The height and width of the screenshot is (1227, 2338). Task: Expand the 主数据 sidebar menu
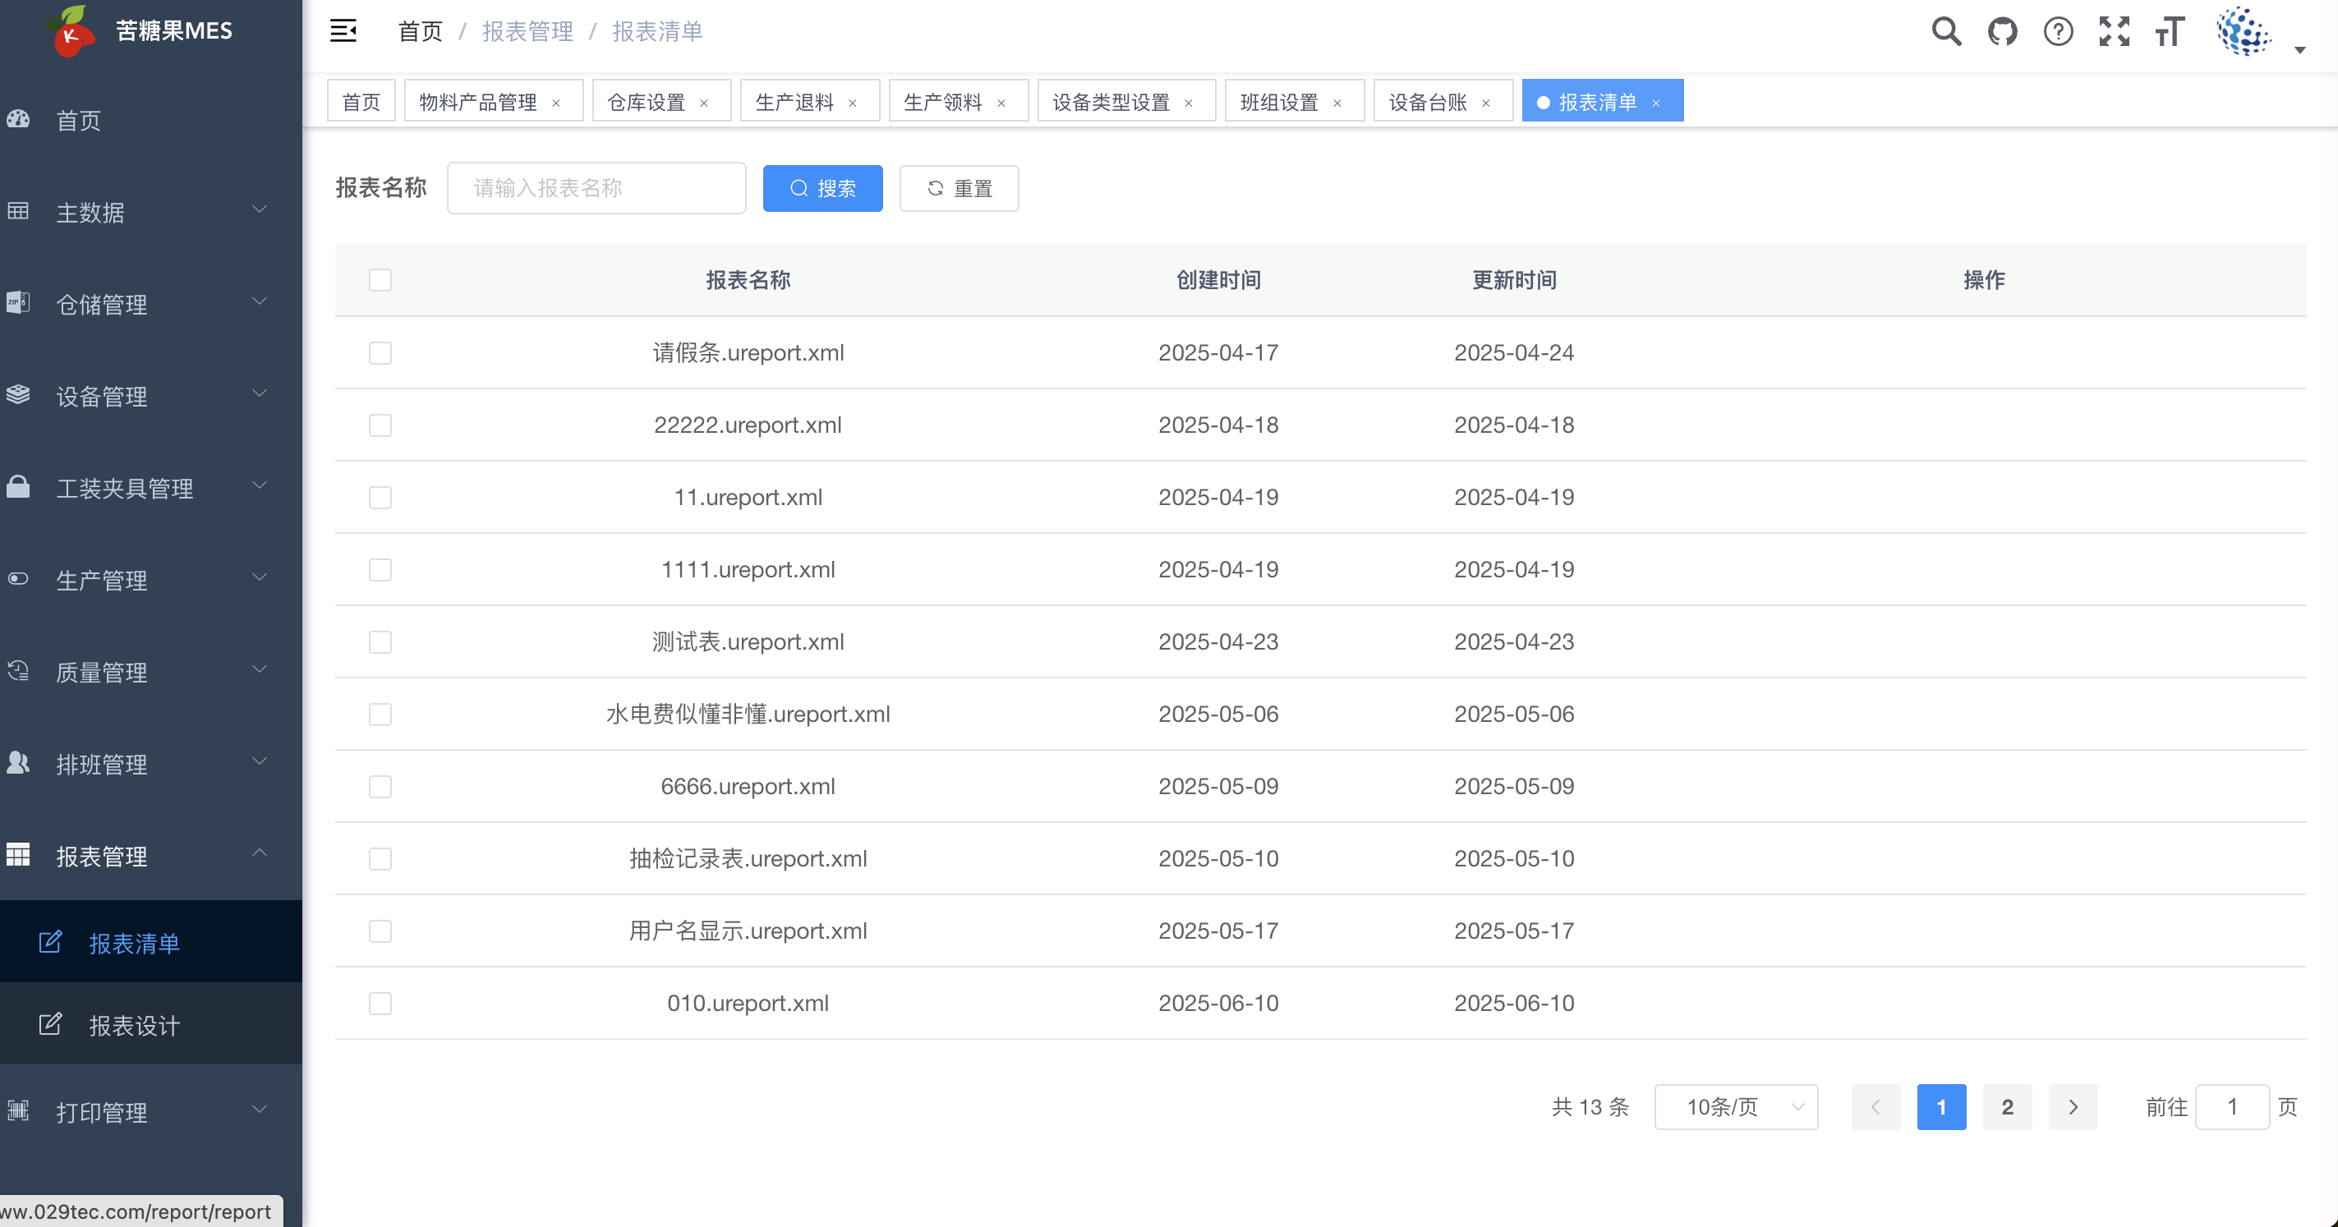click(x=150, y=211)
